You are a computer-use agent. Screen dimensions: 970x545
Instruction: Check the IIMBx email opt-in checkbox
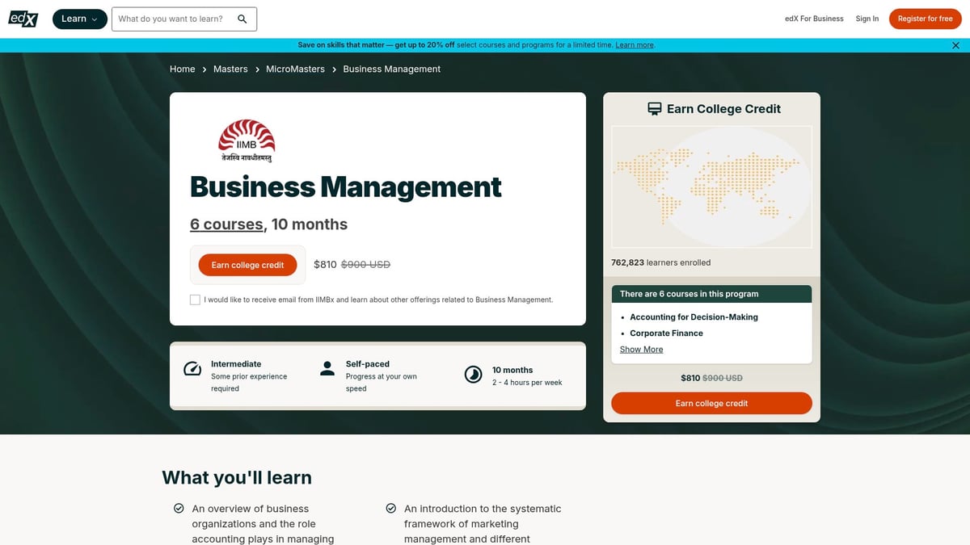[x=195, y=300]
